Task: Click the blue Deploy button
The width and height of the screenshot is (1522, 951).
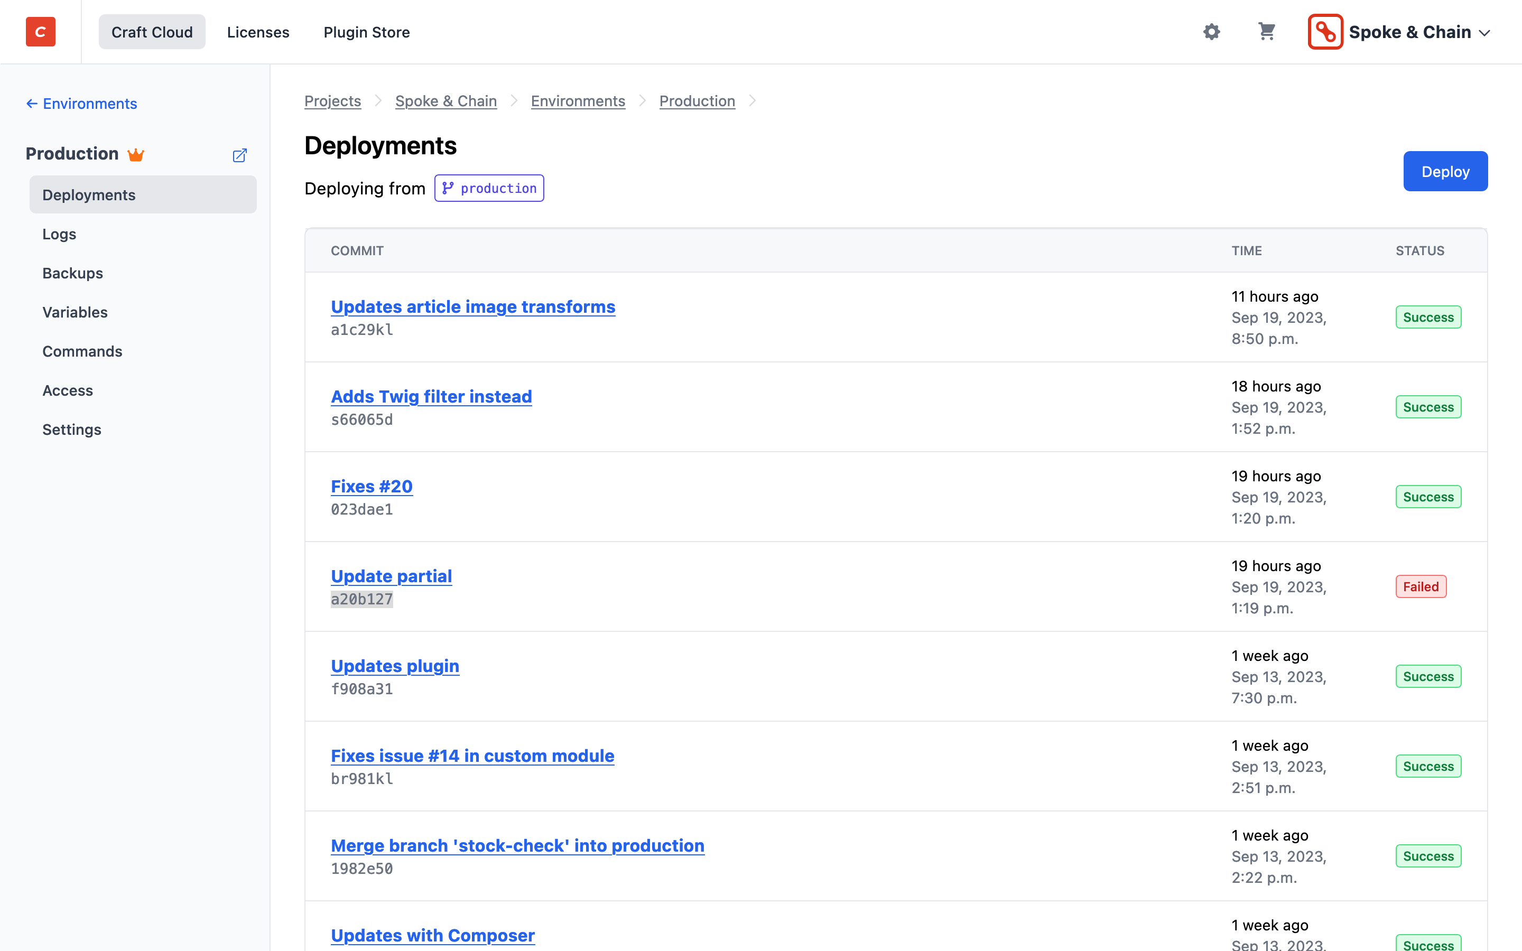Action: point(1445,171)
